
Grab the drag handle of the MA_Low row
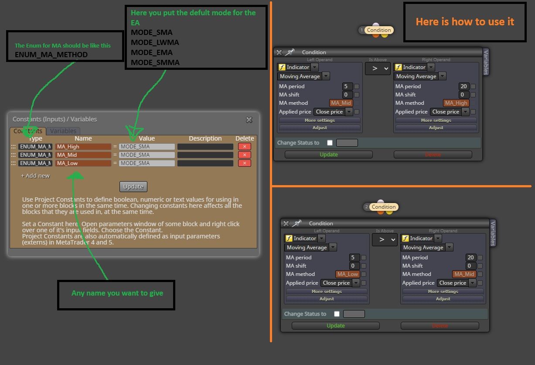14,163
